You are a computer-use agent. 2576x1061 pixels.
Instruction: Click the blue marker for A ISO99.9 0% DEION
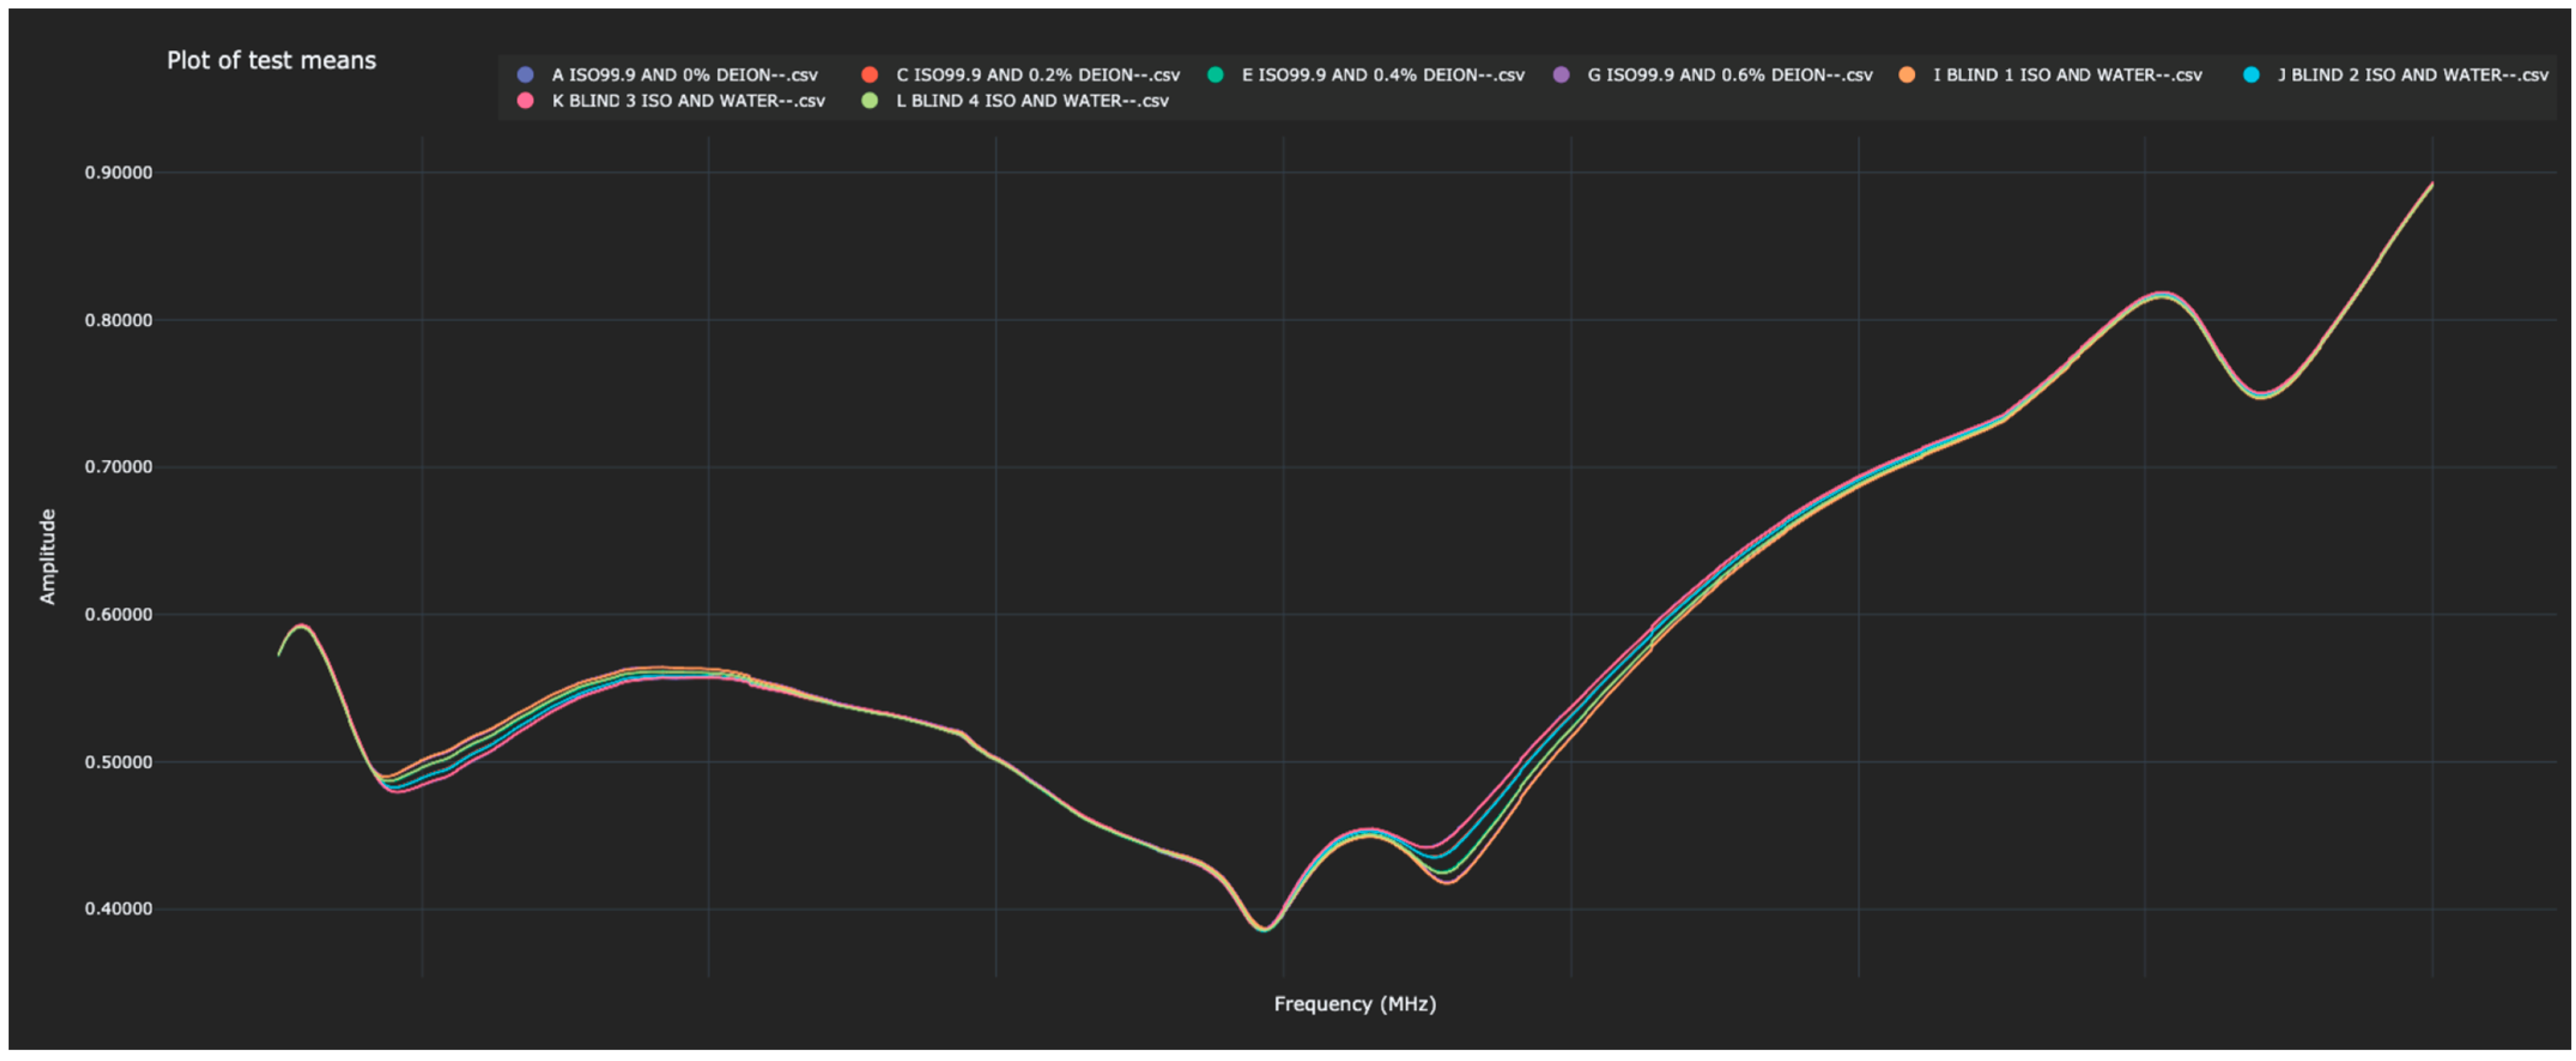pos(525,74)
